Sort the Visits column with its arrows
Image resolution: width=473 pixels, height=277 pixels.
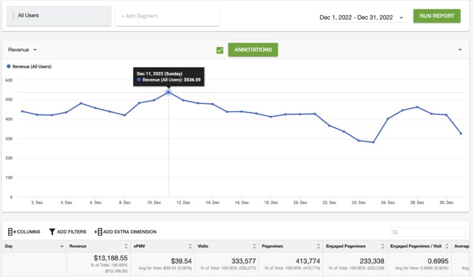(x=254, y=246)
